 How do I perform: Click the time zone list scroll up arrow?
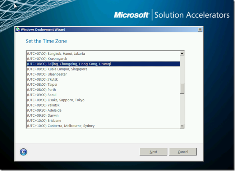click(182, 53)
